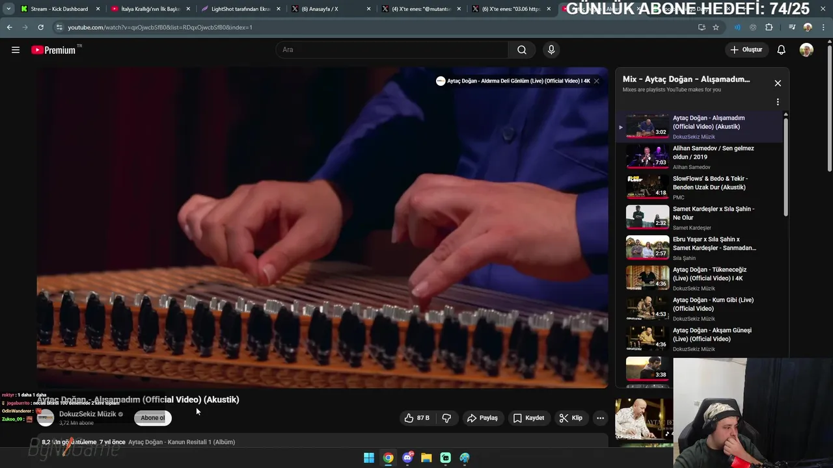Image resolution: width=833 pixels, height=468 pixels.
Task: Dismiss the video info card overlay
Action: pyautogui.click(x=596, y=81)
